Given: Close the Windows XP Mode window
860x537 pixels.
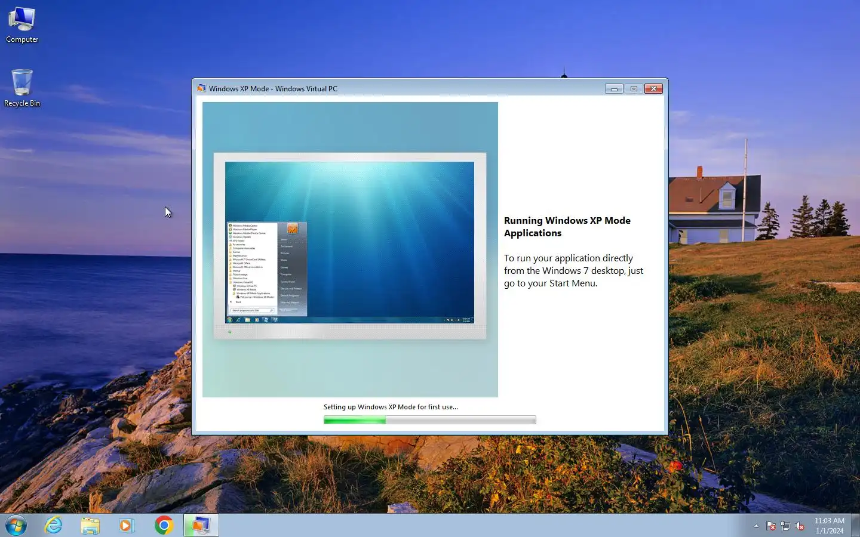Looking at the screenshot, I should 653,88.
